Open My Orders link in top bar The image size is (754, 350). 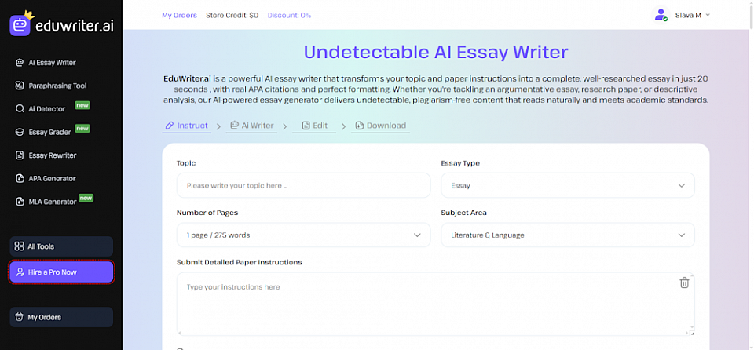179,15
